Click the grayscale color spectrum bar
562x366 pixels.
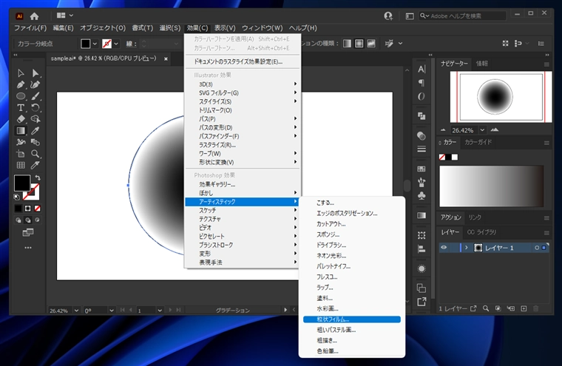click(x=492, y=186)
